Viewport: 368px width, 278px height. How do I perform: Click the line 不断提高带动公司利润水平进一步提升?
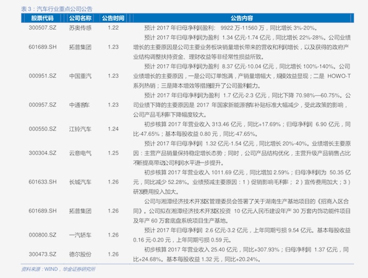coord(179,163)
